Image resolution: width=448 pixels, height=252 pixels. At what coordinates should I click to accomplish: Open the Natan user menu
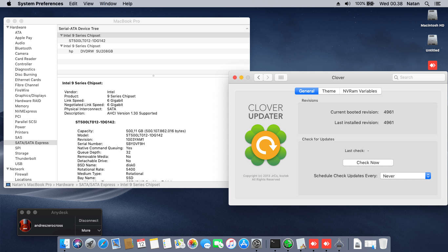point(413,4)
